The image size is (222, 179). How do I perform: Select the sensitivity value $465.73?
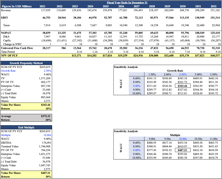pos(213,143)
